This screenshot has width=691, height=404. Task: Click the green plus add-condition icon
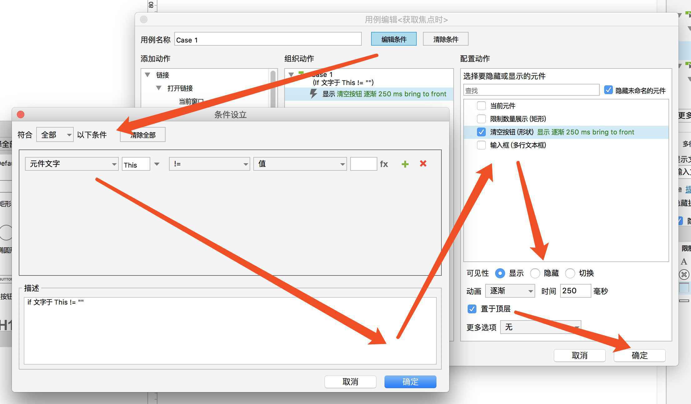pyautogui.click(x=405, y=164)
